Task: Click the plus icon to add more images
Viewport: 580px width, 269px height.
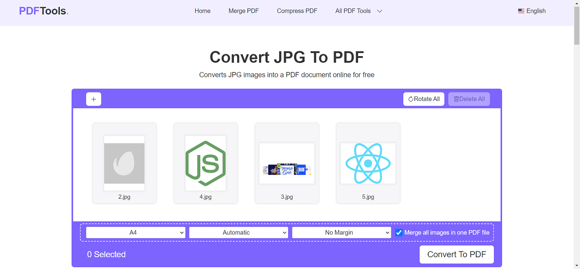Action: (x=93, y=99)
